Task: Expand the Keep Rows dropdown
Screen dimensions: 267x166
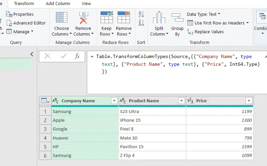Action: (112, 34)
